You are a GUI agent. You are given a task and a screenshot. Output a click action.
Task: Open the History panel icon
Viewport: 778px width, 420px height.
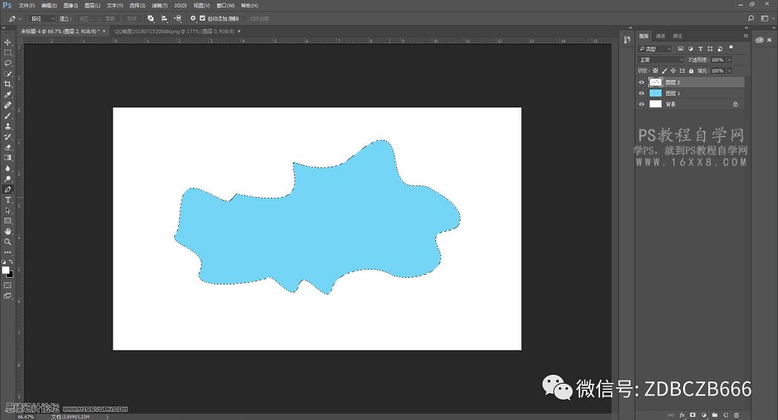tap(627, 39)
